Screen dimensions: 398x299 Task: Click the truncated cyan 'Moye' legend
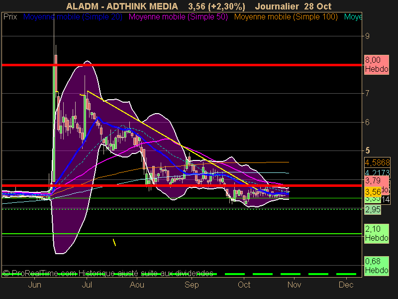pyautogui.click(x=353, y=17)
